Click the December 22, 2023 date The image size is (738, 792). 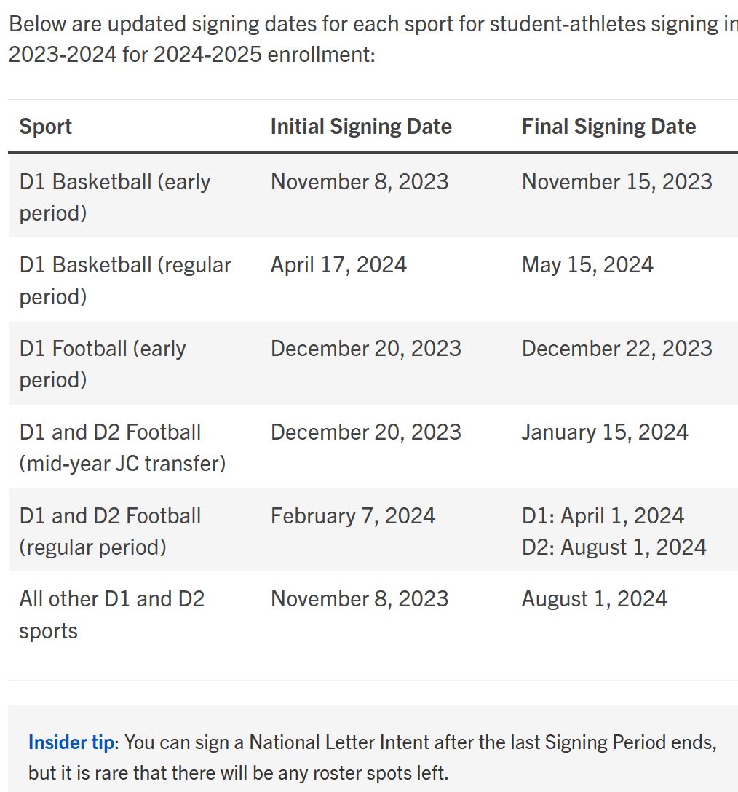617,349
